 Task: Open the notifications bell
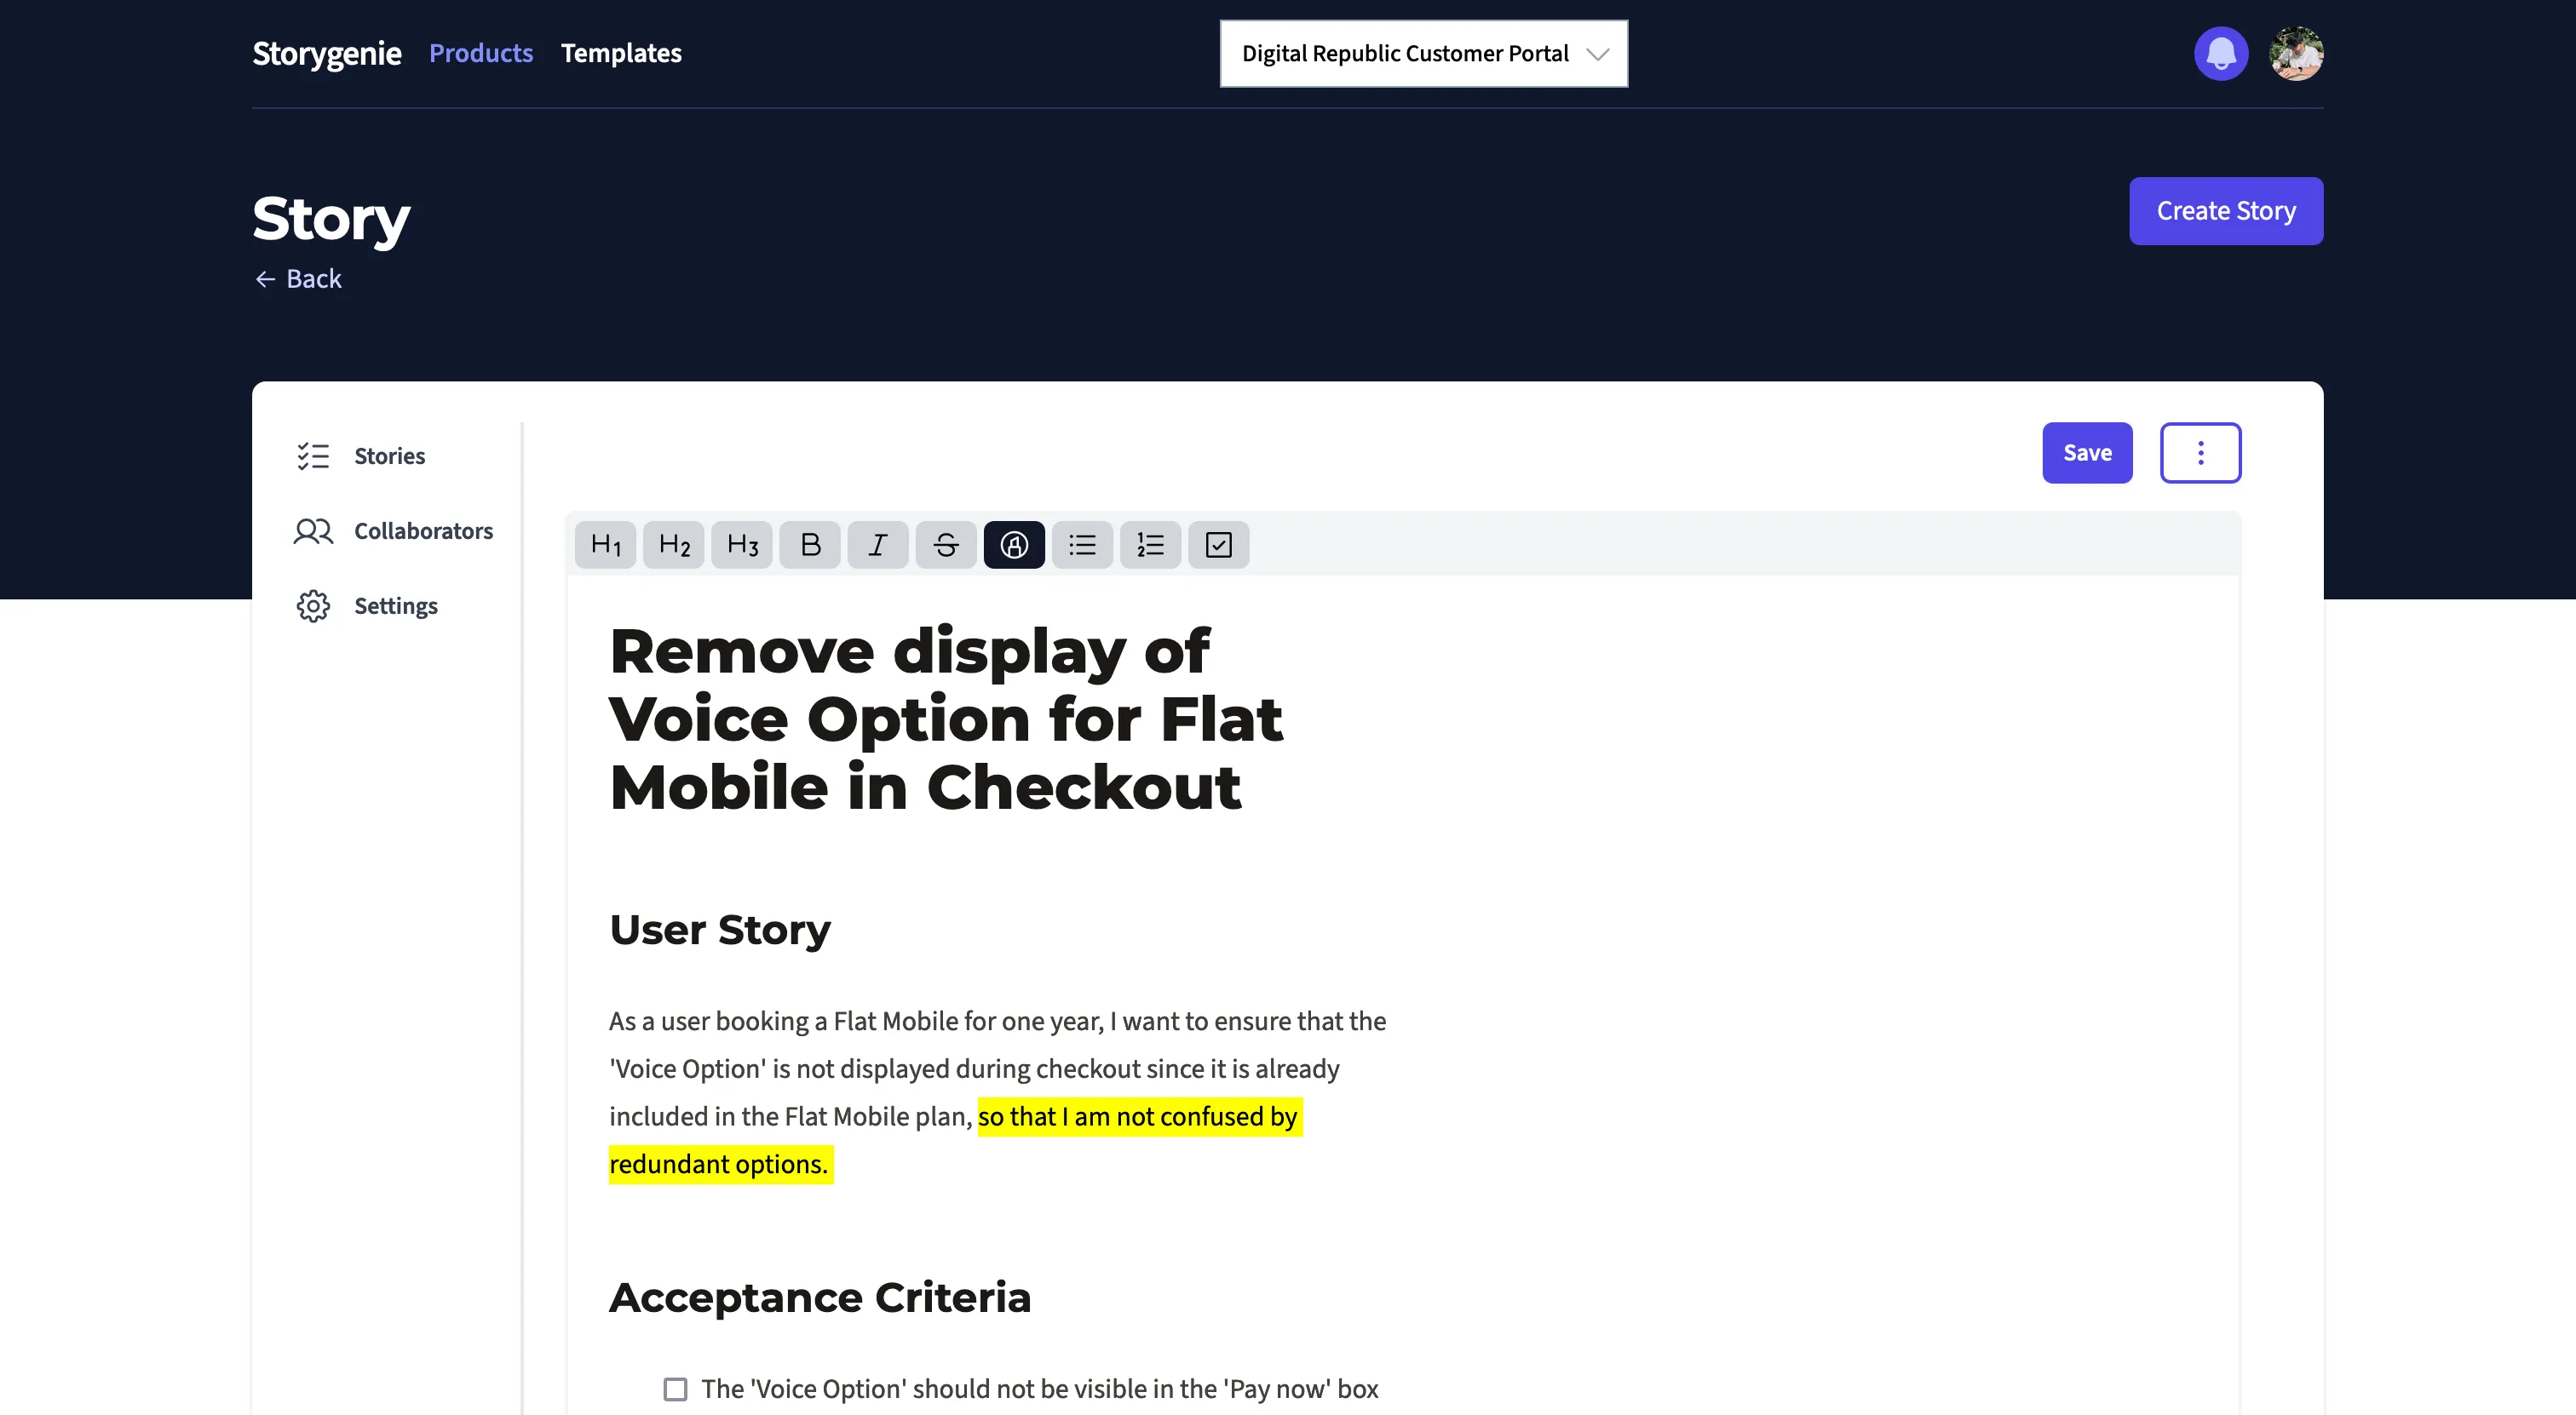[x=2220, y=53]
